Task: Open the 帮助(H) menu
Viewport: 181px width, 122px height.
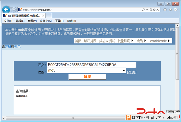Action: pyautogui.click(x=72, y=21)
